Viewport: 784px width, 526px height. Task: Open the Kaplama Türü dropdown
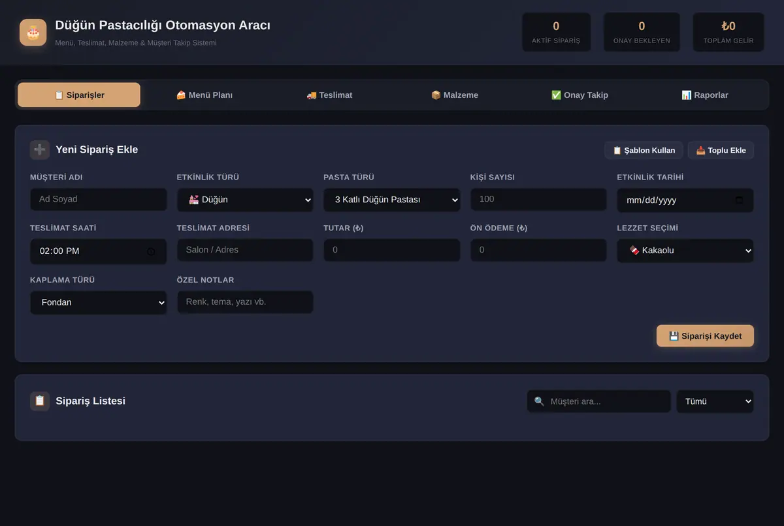(x=99, y=303)
